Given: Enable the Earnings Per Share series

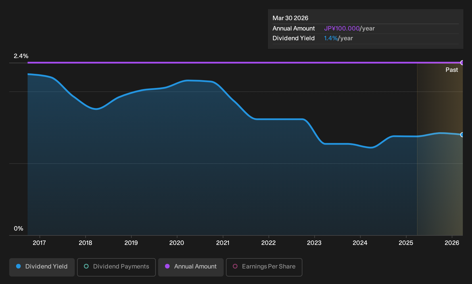Looking at the screenshot, I should tap(264, 267).
